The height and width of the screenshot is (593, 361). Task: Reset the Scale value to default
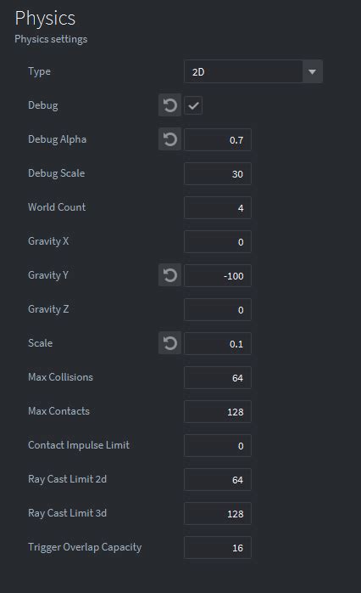tap(169, 343)
